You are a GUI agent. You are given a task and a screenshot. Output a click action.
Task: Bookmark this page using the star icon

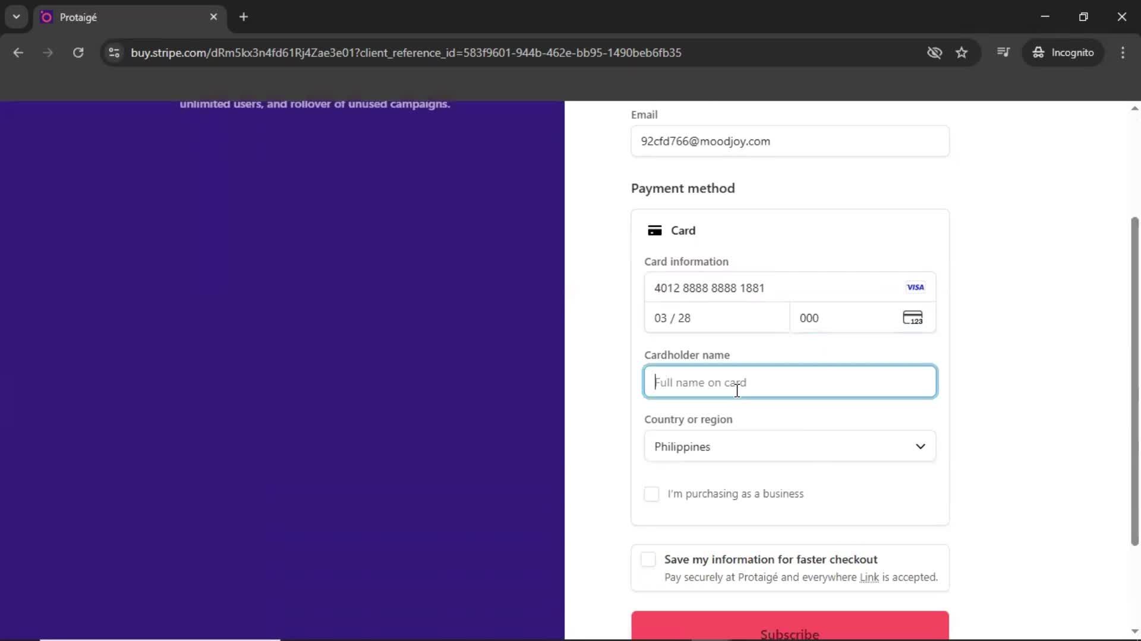click(962, 52)
